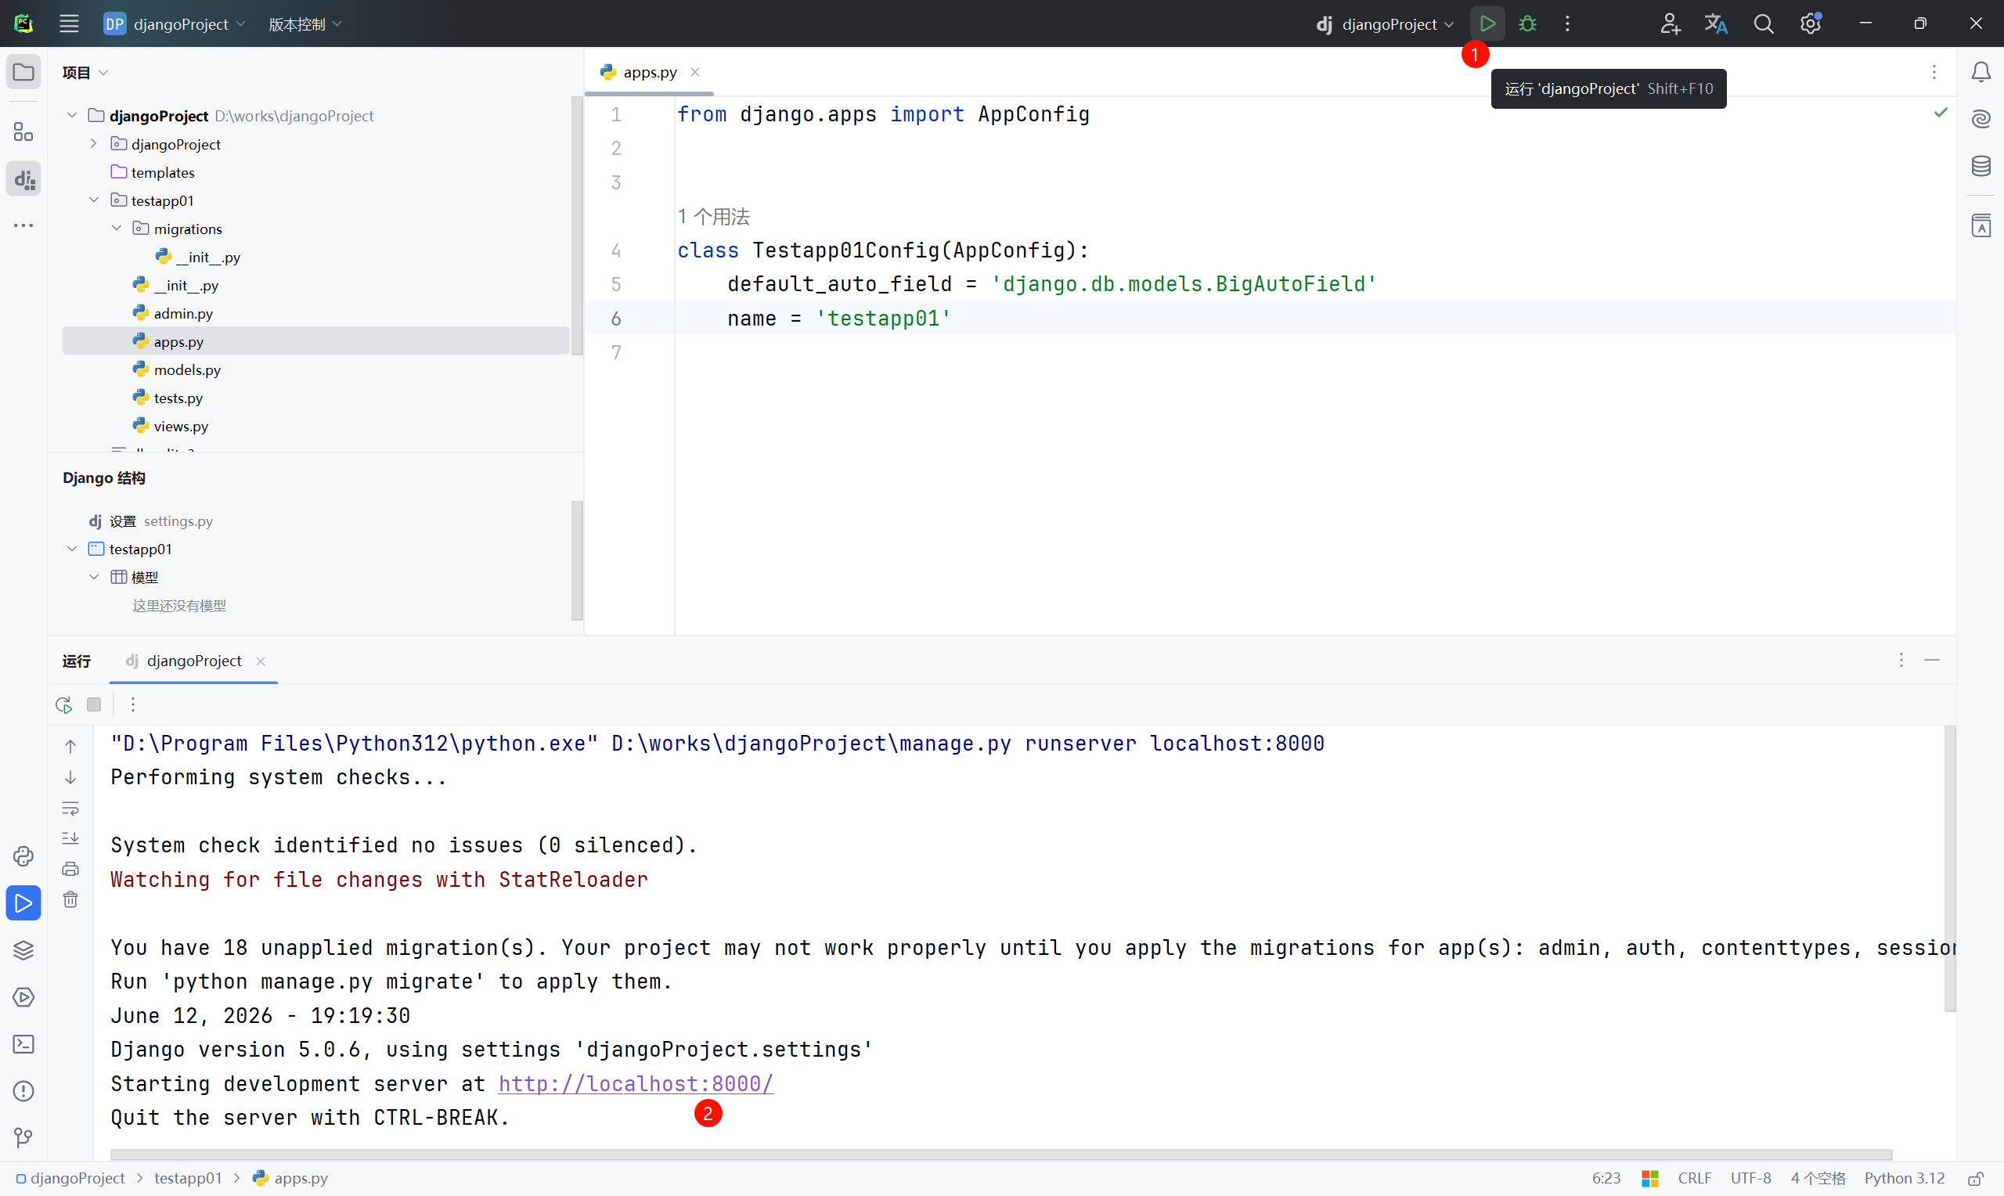Open the Project tool window folder icon
The height and width of the screenshot is (1196, 2004).
pos(23,73)
